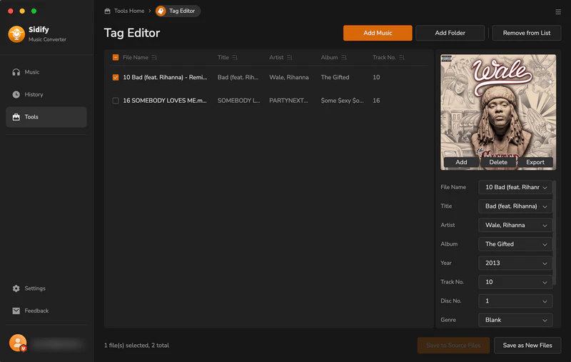Screen dimensions: 571x362
Task: Click track number 10 cell in list
Action: click(x=376, y=77)
